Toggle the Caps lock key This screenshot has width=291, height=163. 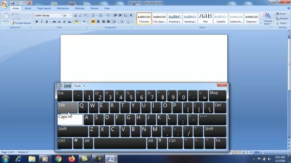pos(70,120)
